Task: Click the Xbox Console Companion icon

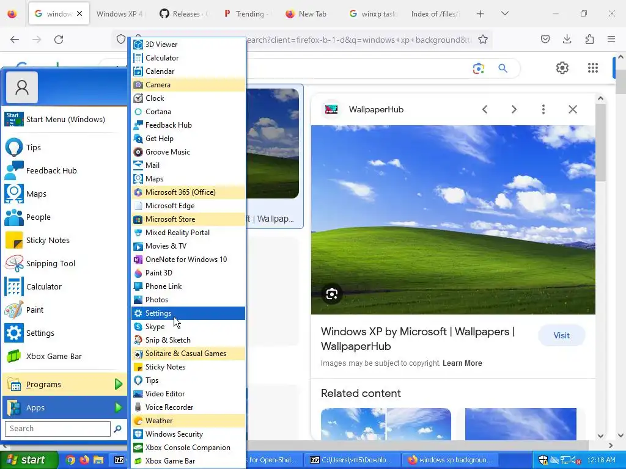Action: coord(138,448)
